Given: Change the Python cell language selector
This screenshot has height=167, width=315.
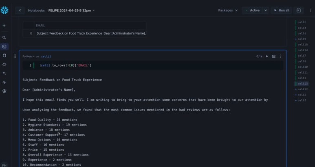Looking at the screenshot, I should coord(28,56).
